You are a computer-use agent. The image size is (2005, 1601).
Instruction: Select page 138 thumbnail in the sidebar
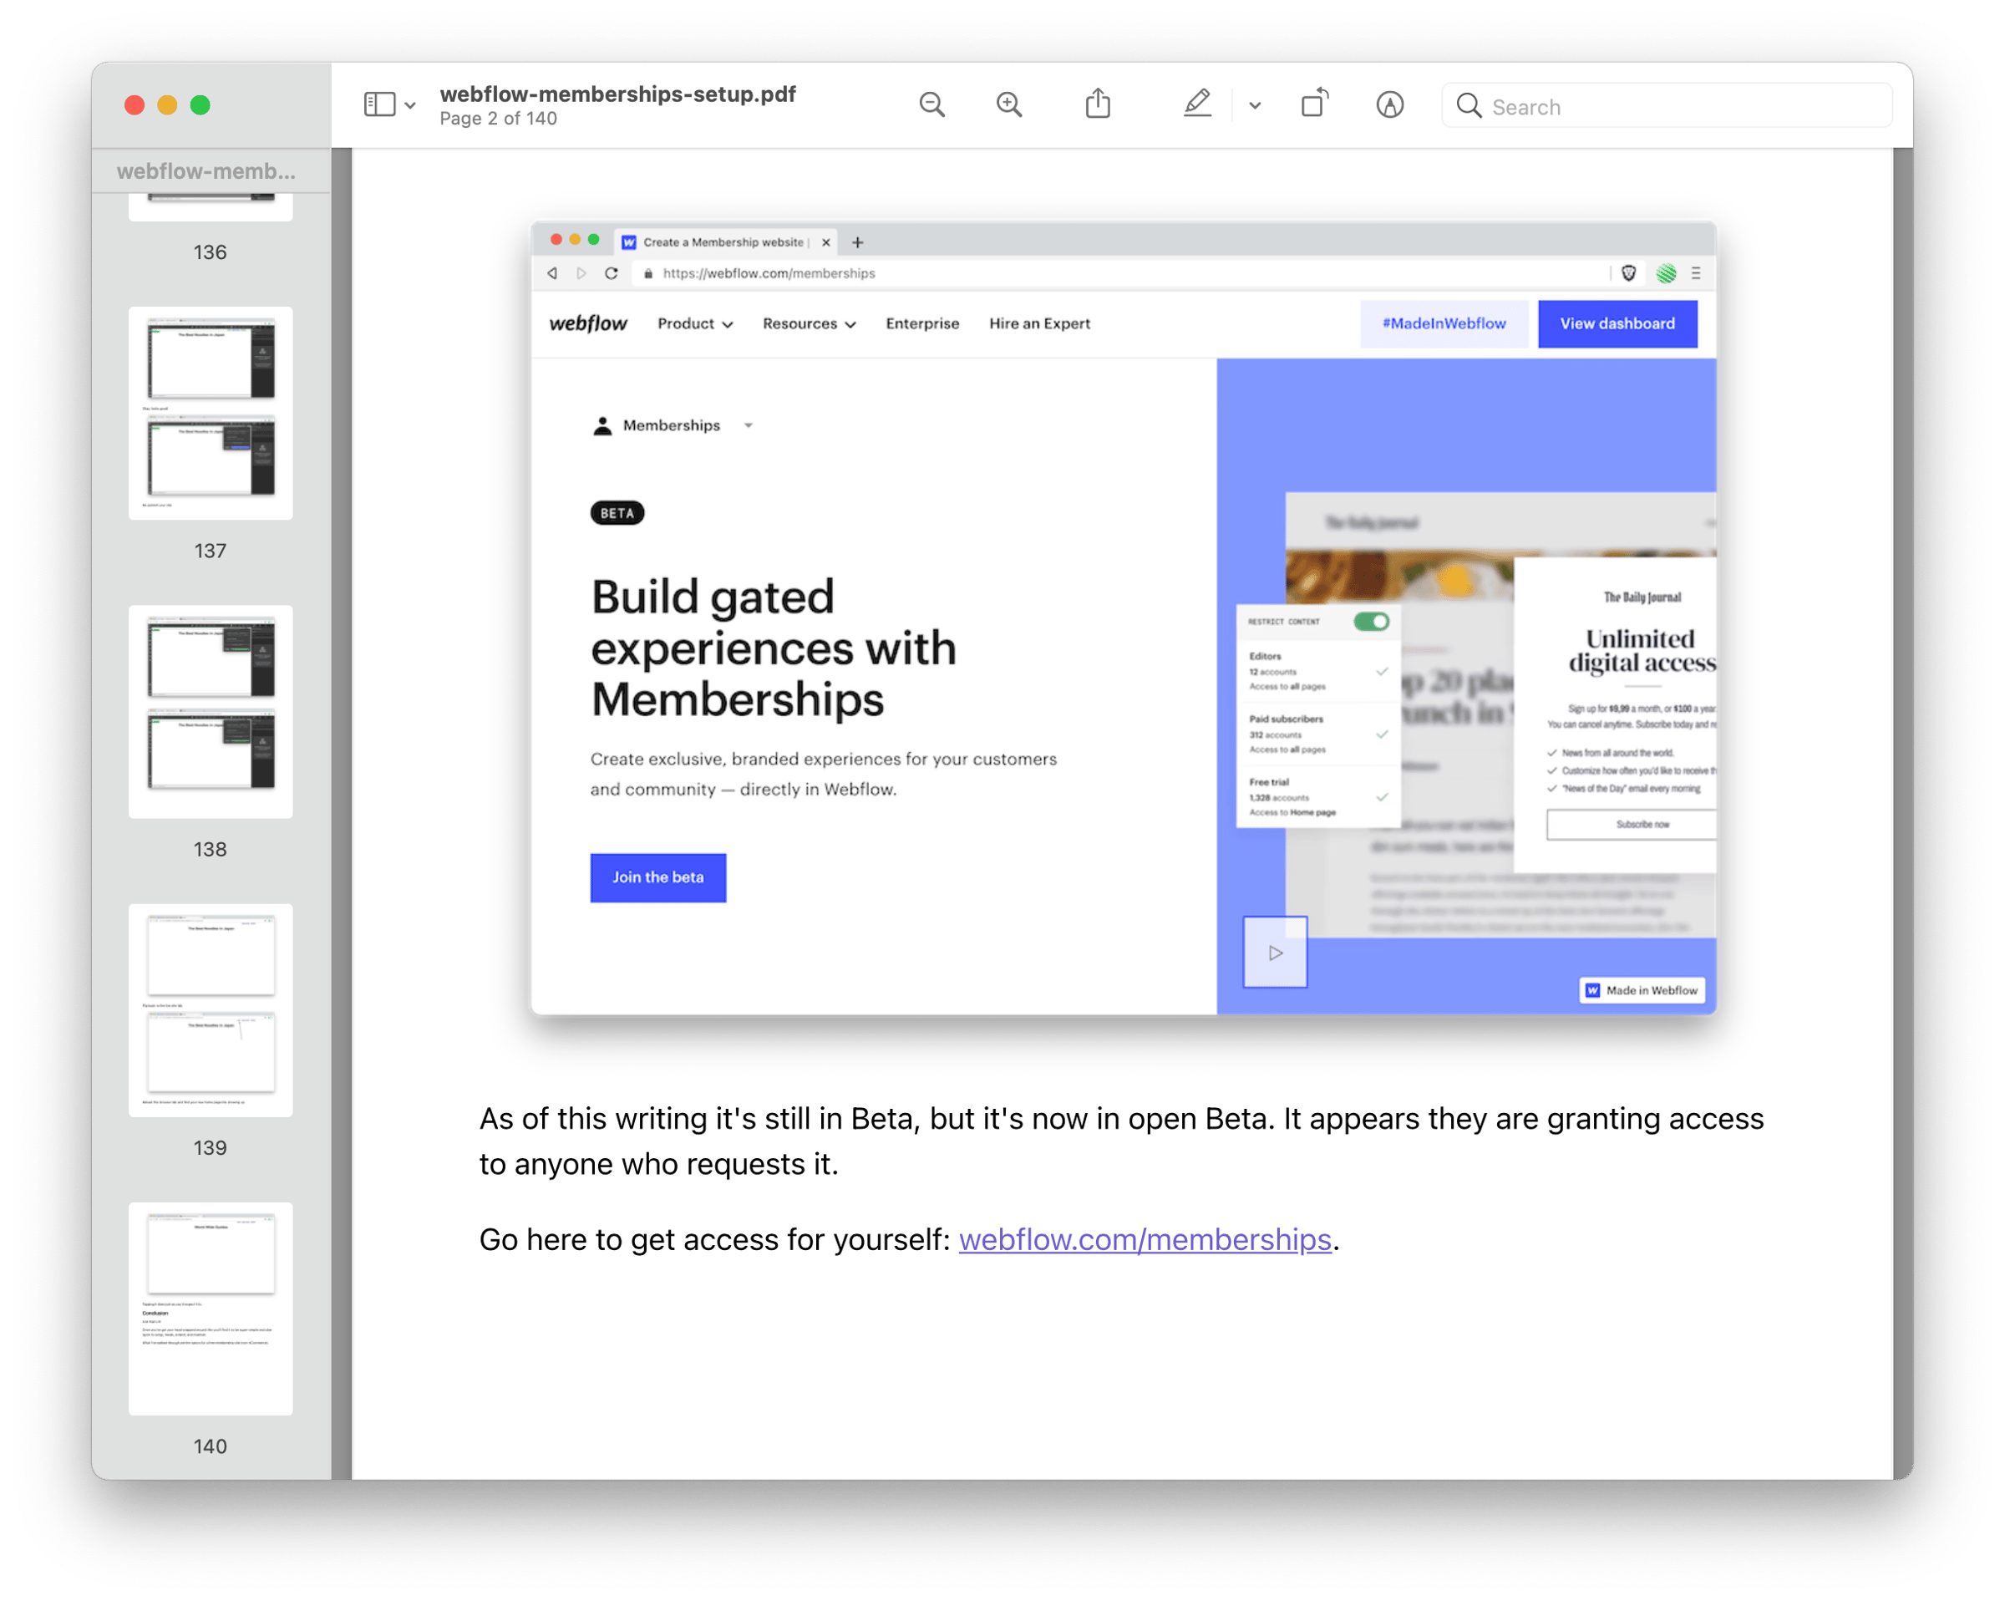[x=211, y=712]
